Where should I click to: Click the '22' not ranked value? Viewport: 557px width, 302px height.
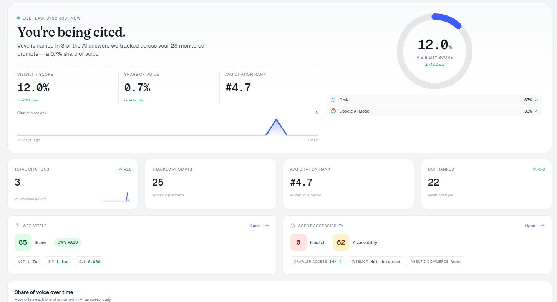click(433, 182)
